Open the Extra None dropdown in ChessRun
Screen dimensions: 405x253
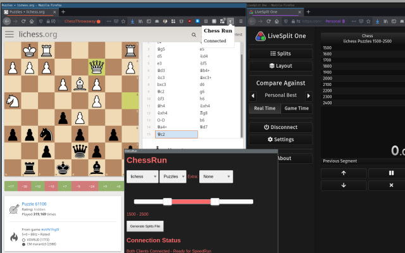pos(216,176)
